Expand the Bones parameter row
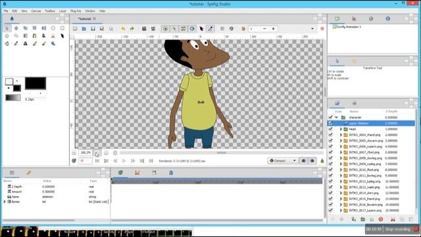 (x=5, y=201)
